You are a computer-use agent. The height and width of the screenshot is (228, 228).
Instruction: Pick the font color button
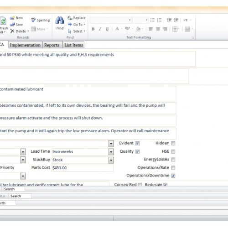click(117, 29)
